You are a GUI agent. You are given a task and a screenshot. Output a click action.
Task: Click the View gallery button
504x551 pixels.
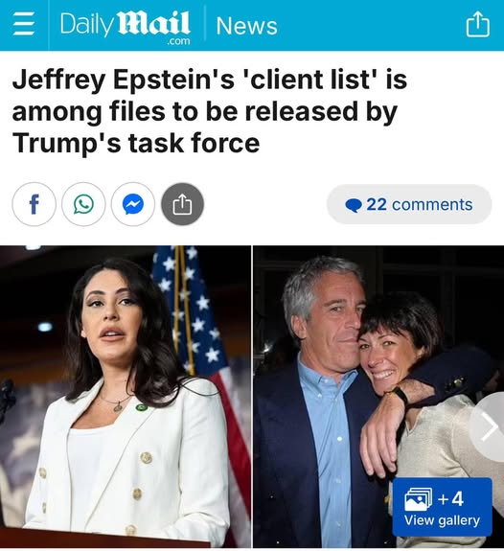point(442,507)
